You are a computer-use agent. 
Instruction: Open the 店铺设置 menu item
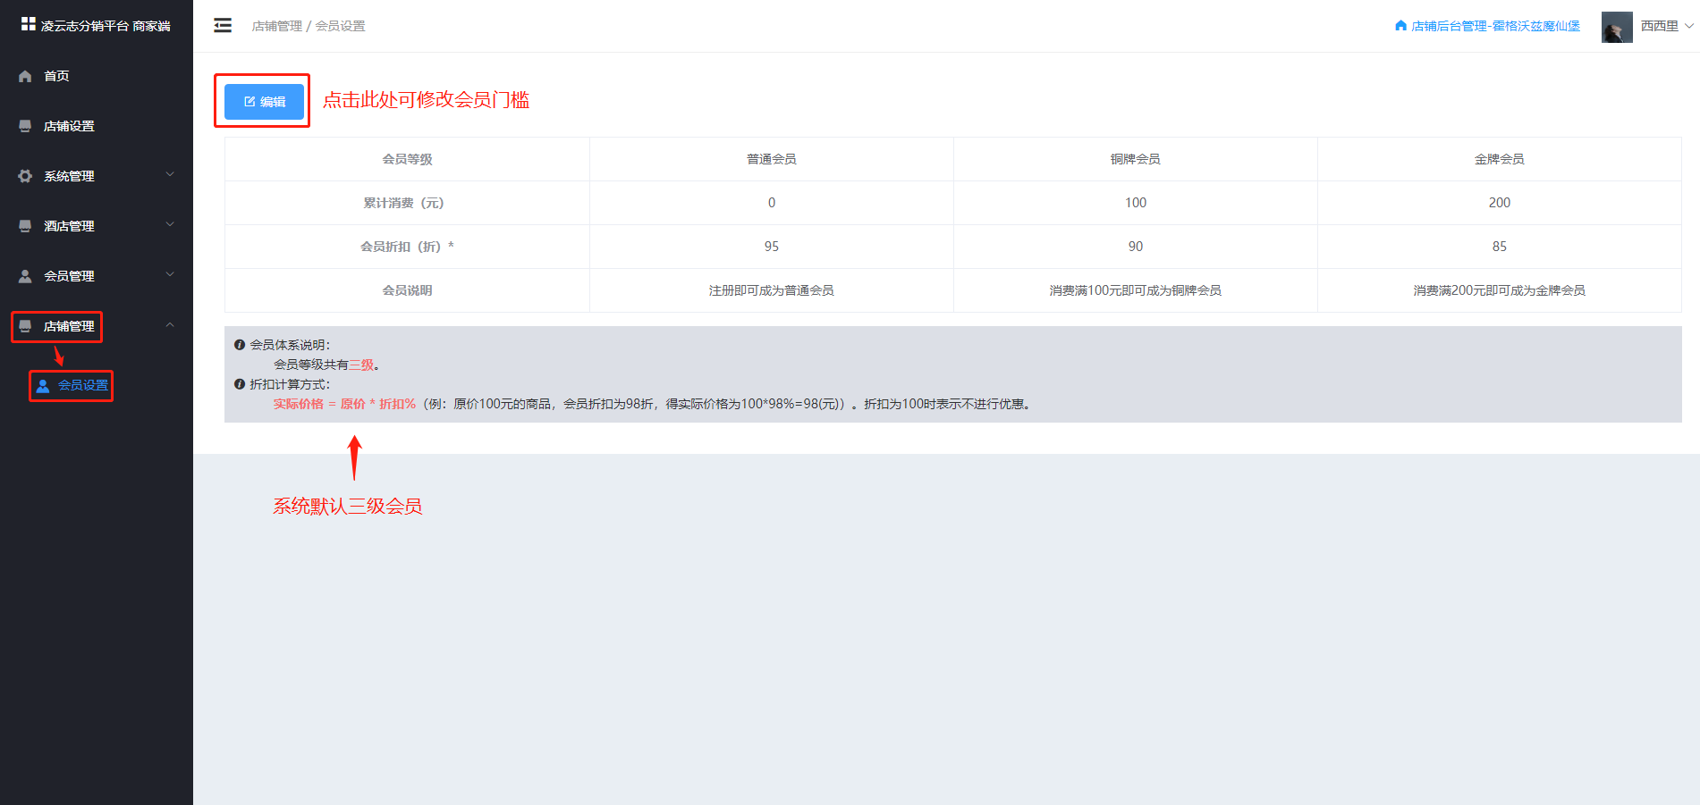click(x=97, y=126)
